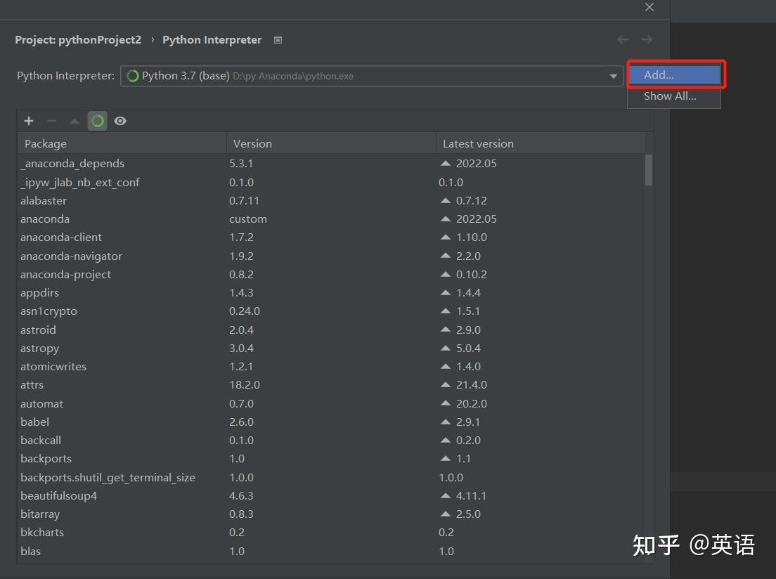Click the back navigation arrow
The height and width of the screenshot is (579, 776).
(x=622, y=39)
